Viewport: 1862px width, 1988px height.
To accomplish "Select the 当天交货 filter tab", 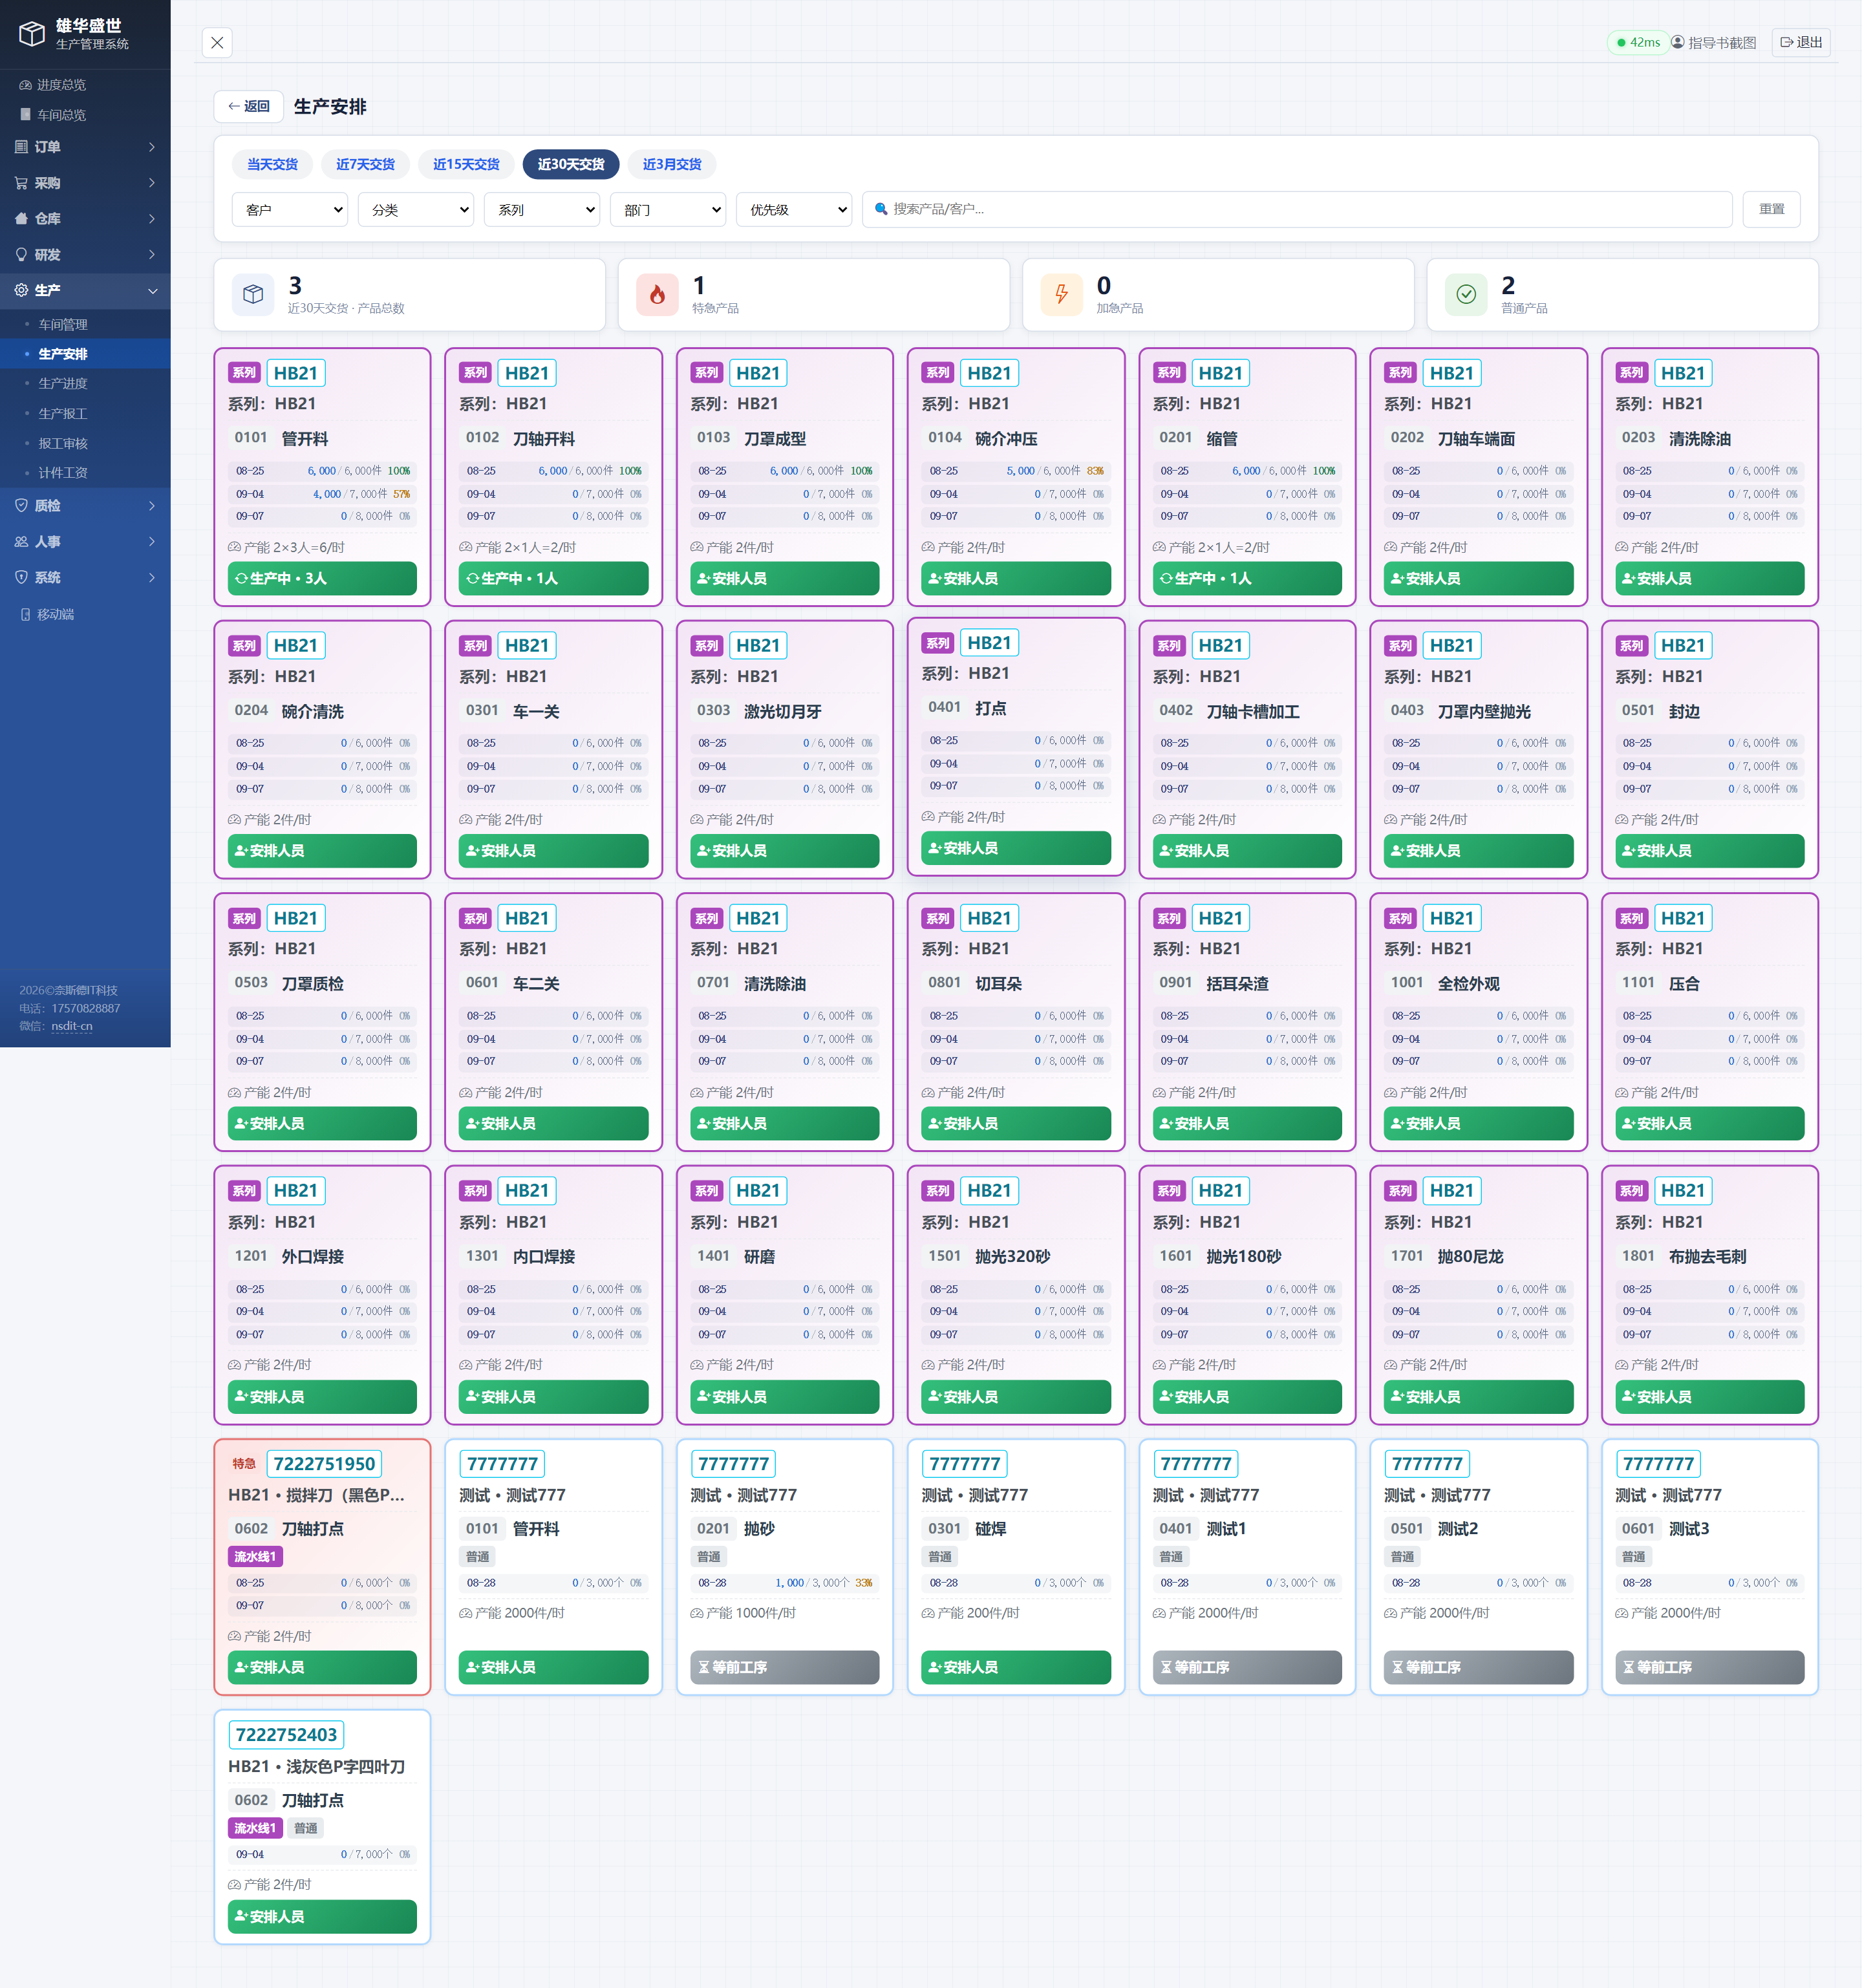I will (x=273, y=165).
